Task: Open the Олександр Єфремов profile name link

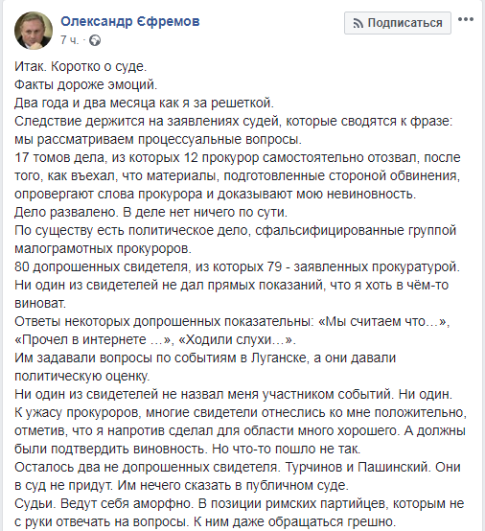Action: click(x=130, y=22)
